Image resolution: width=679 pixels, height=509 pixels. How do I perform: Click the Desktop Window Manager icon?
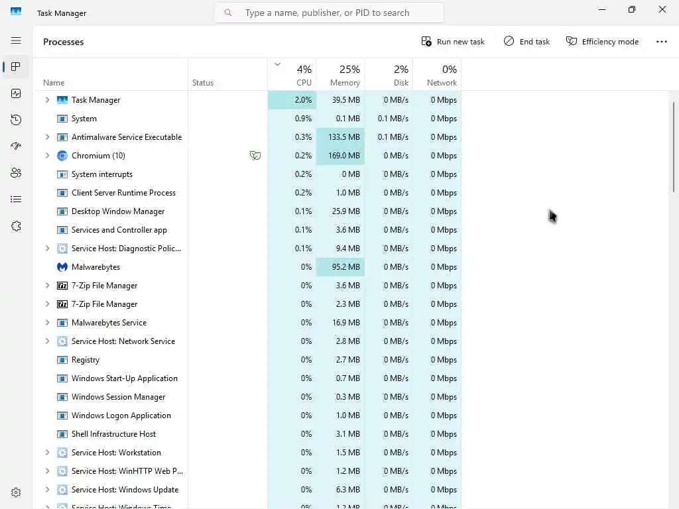(62, 211)
